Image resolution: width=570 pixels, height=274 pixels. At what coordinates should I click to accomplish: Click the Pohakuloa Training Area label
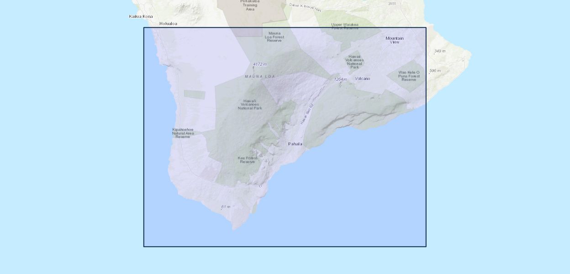(x=250, y=5)
